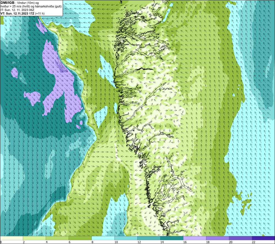The height and width of the screenshot is (244, 275).
Task: Click the legend value '6'
Action: tap(70, 242)
